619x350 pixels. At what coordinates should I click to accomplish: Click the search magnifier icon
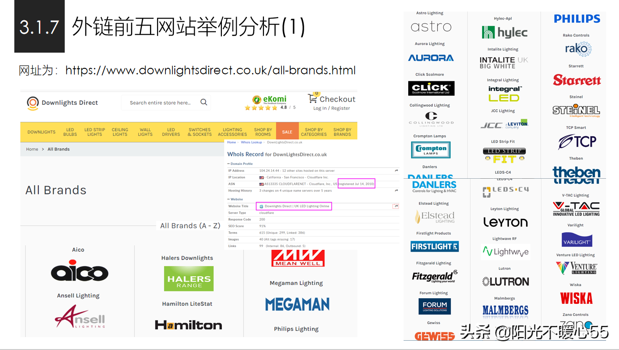[x=204, y=103]
